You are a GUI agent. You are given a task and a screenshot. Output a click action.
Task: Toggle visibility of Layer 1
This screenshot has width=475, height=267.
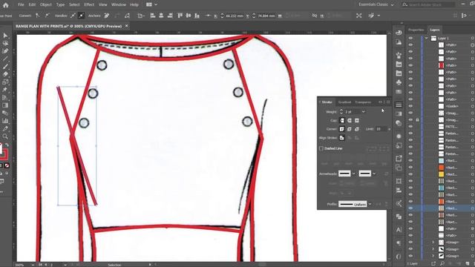click(x=410, y=38)
